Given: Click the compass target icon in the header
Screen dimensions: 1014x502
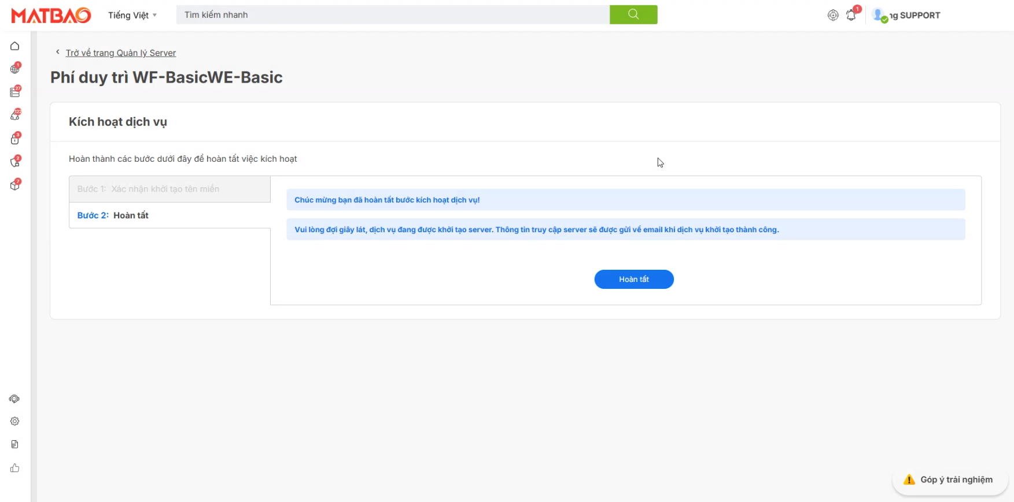Looking at the screenshot, I should 833,16.
